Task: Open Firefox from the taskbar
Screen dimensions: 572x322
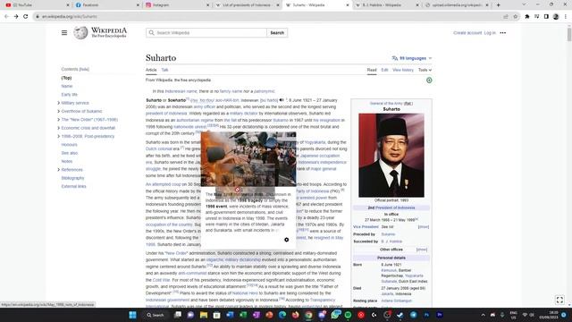Action: 296,315
